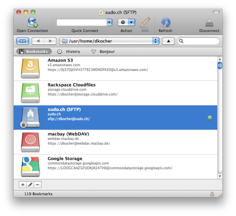Add a new bookmark with plus button
Viewport: 236px width, 216px height.
pyautogui.click(x=23, y=185)
